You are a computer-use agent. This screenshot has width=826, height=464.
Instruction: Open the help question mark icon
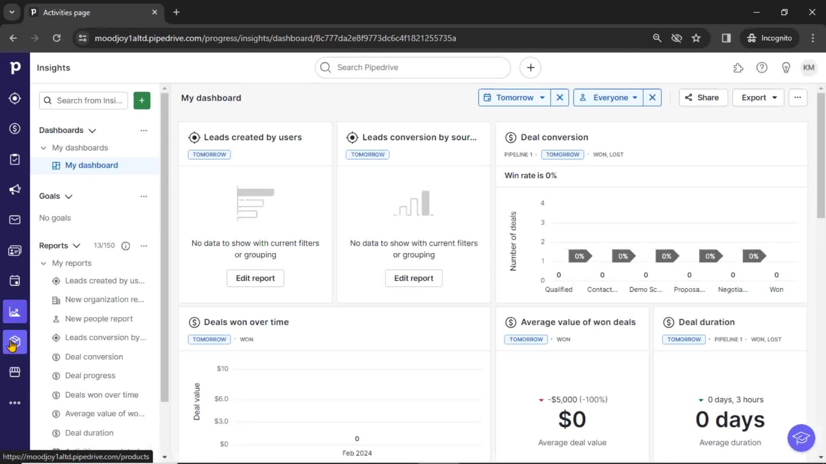pos(761,67)
